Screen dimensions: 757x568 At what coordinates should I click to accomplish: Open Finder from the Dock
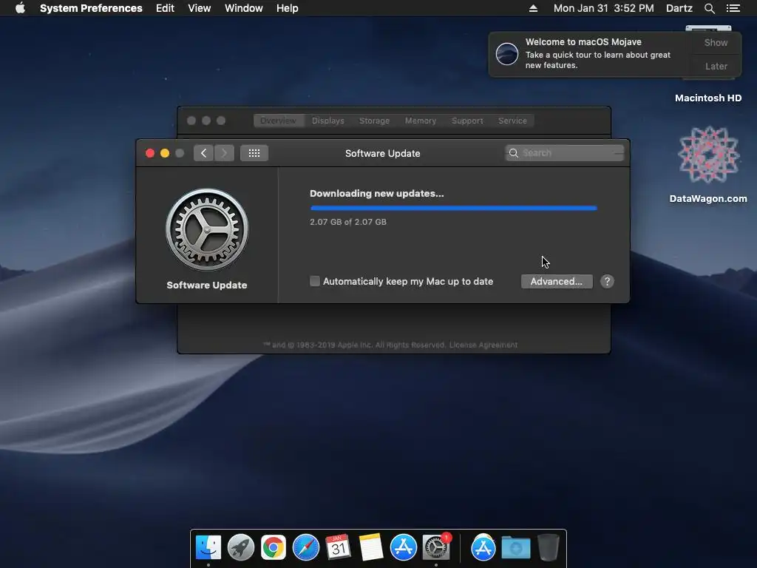point(208,547)
